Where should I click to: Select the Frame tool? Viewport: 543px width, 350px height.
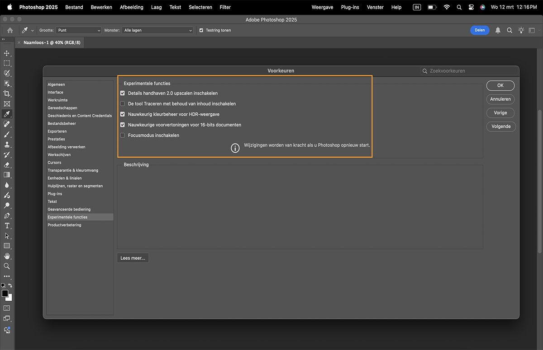tap(7, 104)
